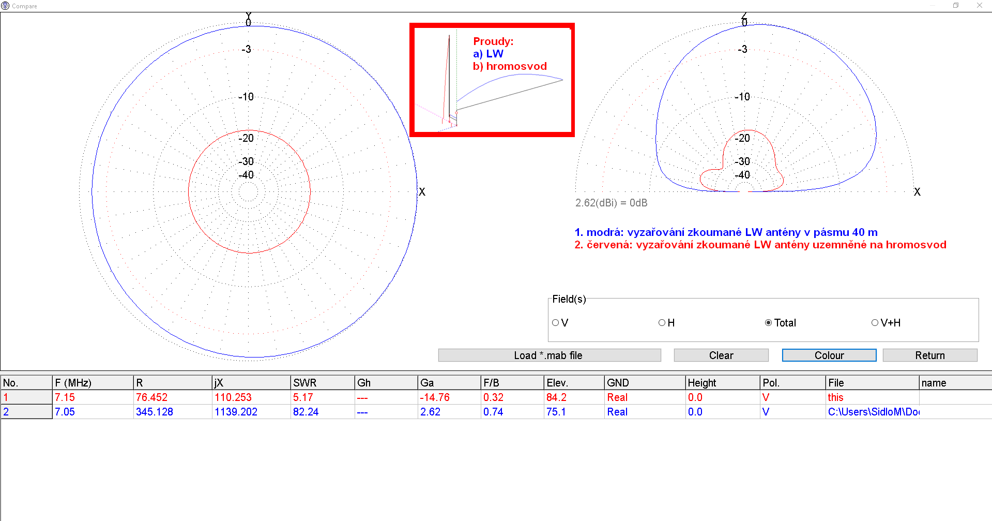Click the restore window button

956,6
